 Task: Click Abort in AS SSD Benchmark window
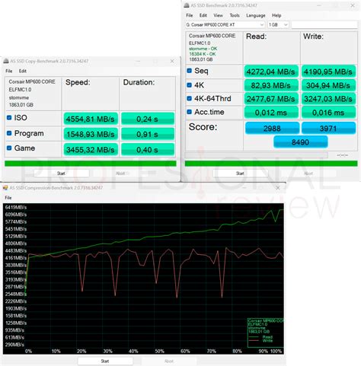click(x=308, y=173)
